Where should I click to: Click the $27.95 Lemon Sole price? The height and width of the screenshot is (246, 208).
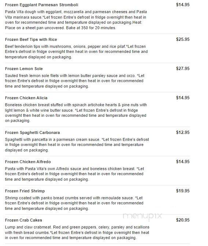[x=183, y=69]
